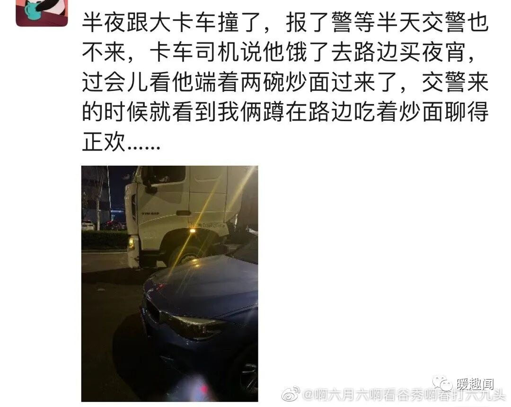
Task: Click the Weibo eye logo watermark
Action: [x=291, y=394]
